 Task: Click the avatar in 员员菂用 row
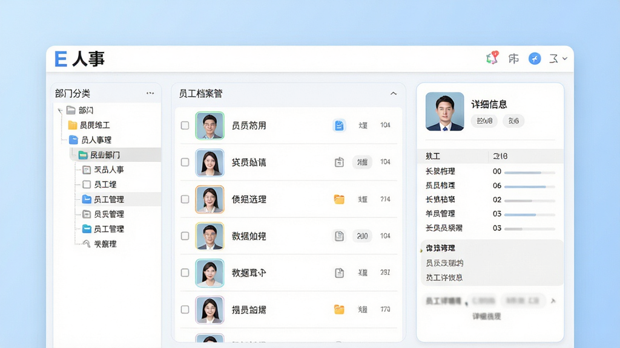coord(209,126)
